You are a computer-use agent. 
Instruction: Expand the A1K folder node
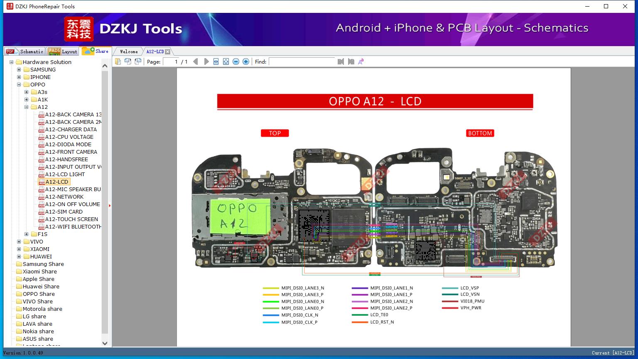[27, 100]
